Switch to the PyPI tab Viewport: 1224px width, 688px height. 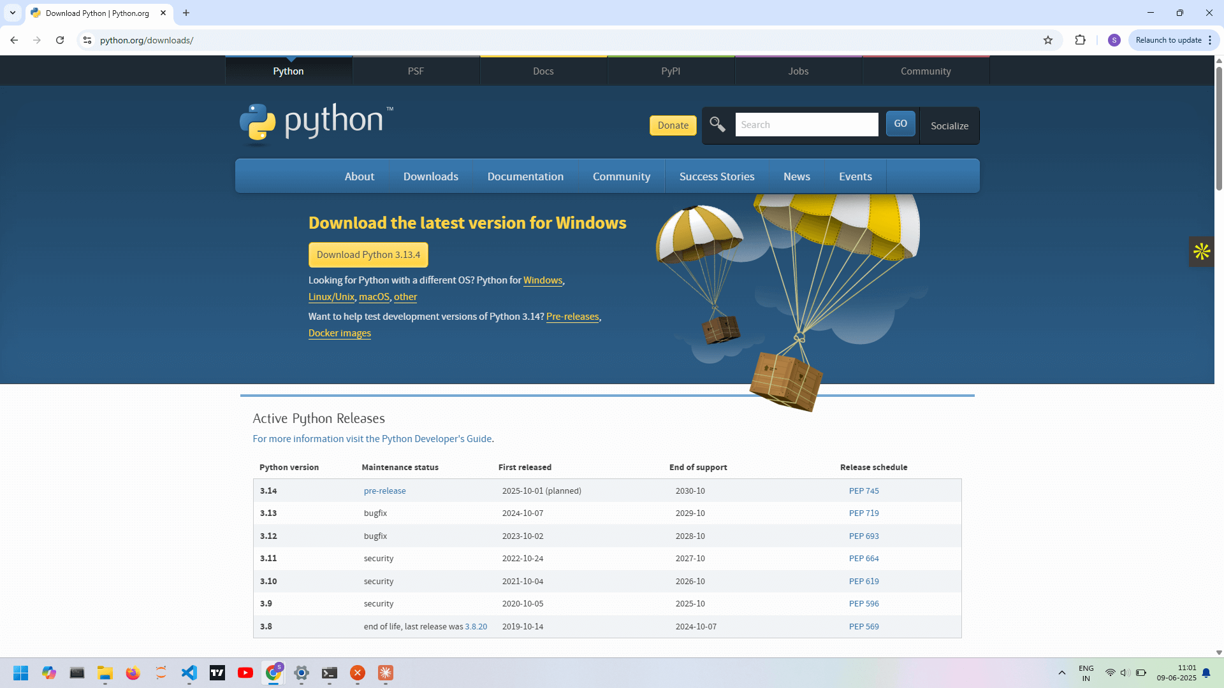click(x=671, y=71)
